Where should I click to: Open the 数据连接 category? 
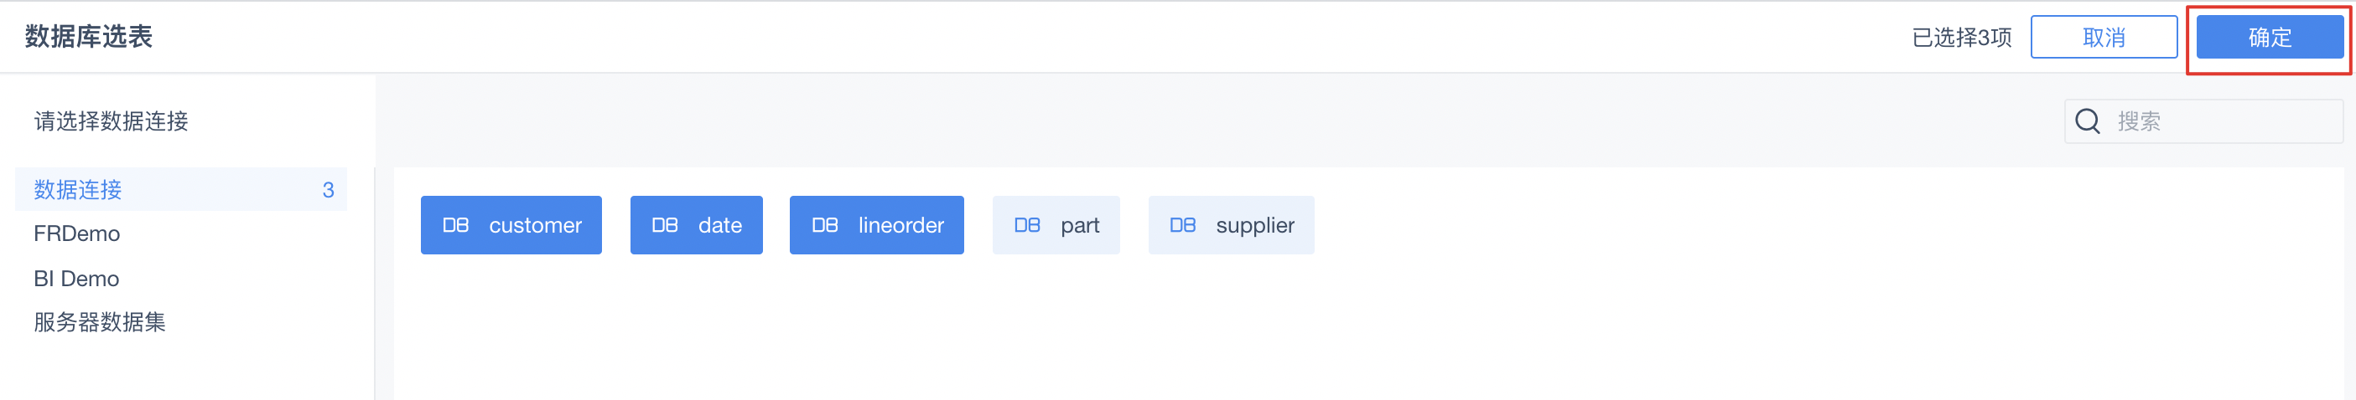coord(181,189)
